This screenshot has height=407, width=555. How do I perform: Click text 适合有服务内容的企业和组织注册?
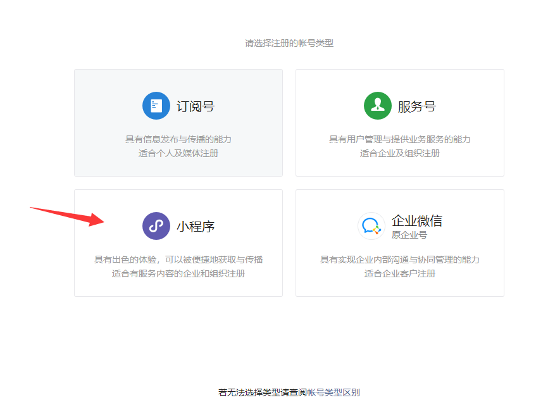(x=178, y=273)
